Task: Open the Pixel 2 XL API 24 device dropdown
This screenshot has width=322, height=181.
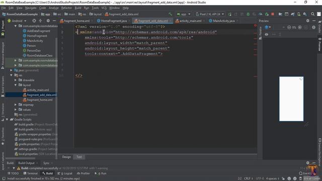Action: pyautogui.click(x=209, y=14)
